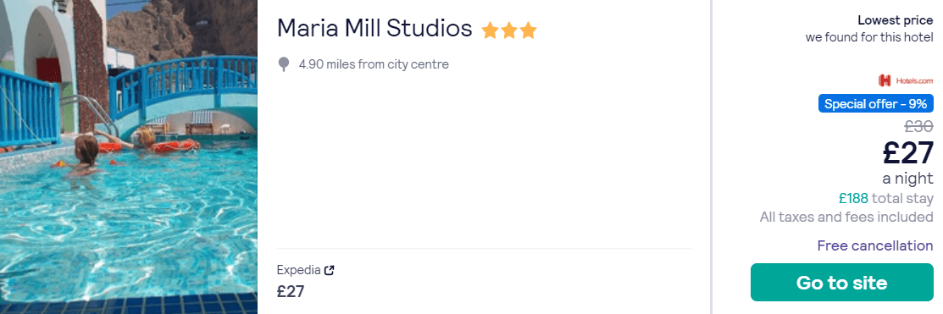Click the external link icon beside Expedia
943x314 pixels.
[x=329, y=270]
